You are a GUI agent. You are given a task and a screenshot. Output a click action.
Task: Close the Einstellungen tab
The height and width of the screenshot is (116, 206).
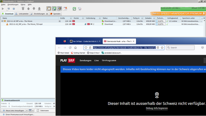click(x=47, y=14)
